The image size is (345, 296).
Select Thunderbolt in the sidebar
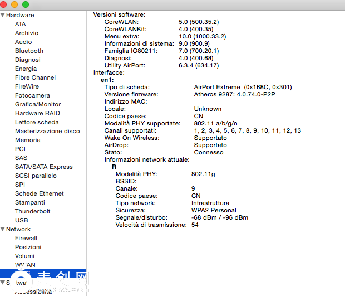[33, 211]
